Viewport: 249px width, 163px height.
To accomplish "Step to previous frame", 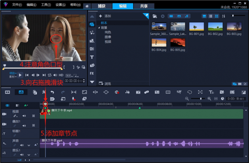I will pyautogui.click(x=33, y=75).
